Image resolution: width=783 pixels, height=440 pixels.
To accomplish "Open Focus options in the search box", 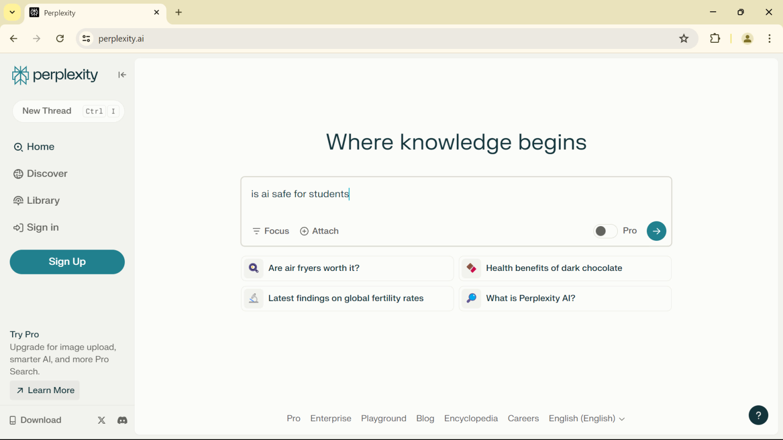I will click(256, 231).
